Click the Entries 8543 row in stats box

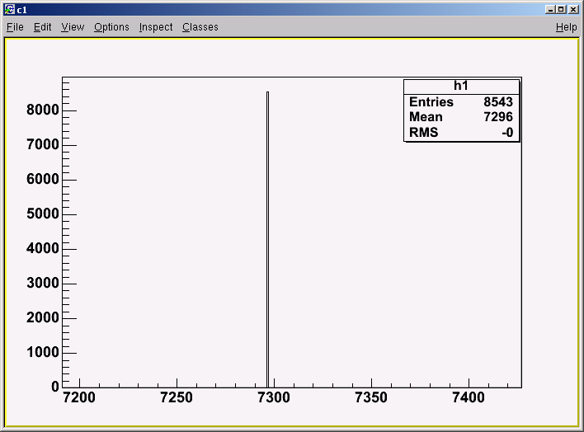click(461, 101)
